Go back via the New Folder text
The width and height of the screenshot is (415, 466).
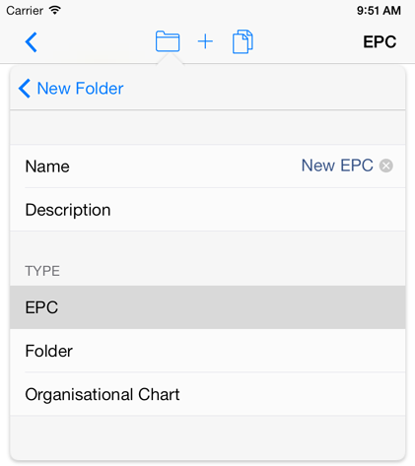80,89
